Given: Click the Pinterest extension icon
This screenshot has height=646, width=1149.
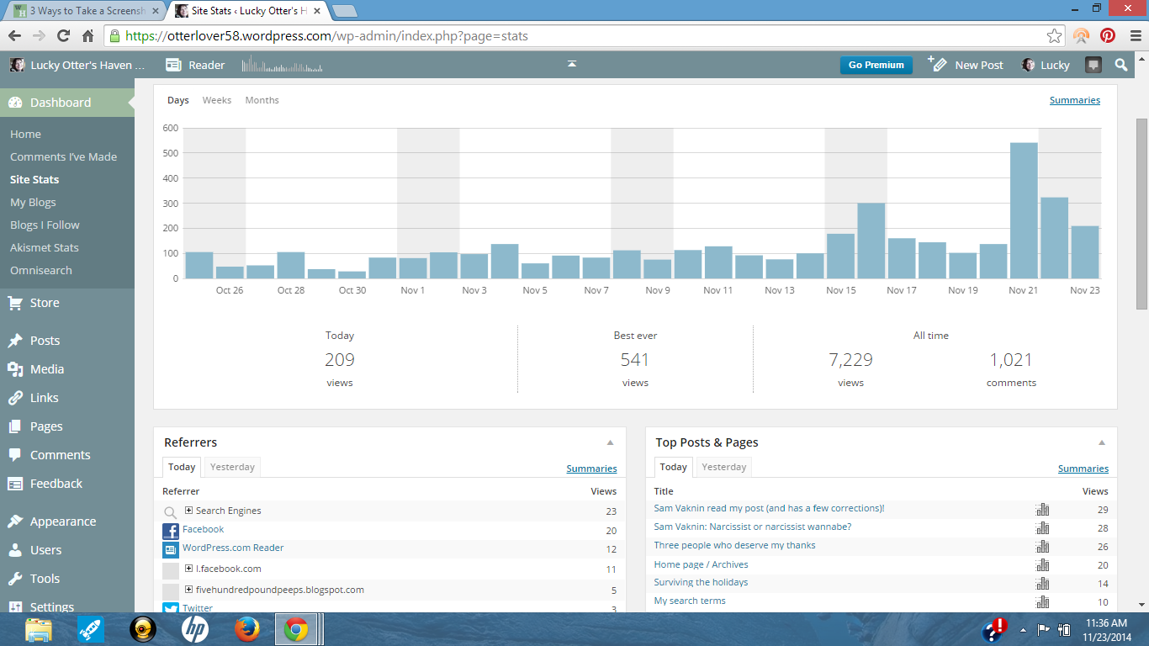Looking at the screenshot, I should pyautogui.click(x=1108, y=35).
